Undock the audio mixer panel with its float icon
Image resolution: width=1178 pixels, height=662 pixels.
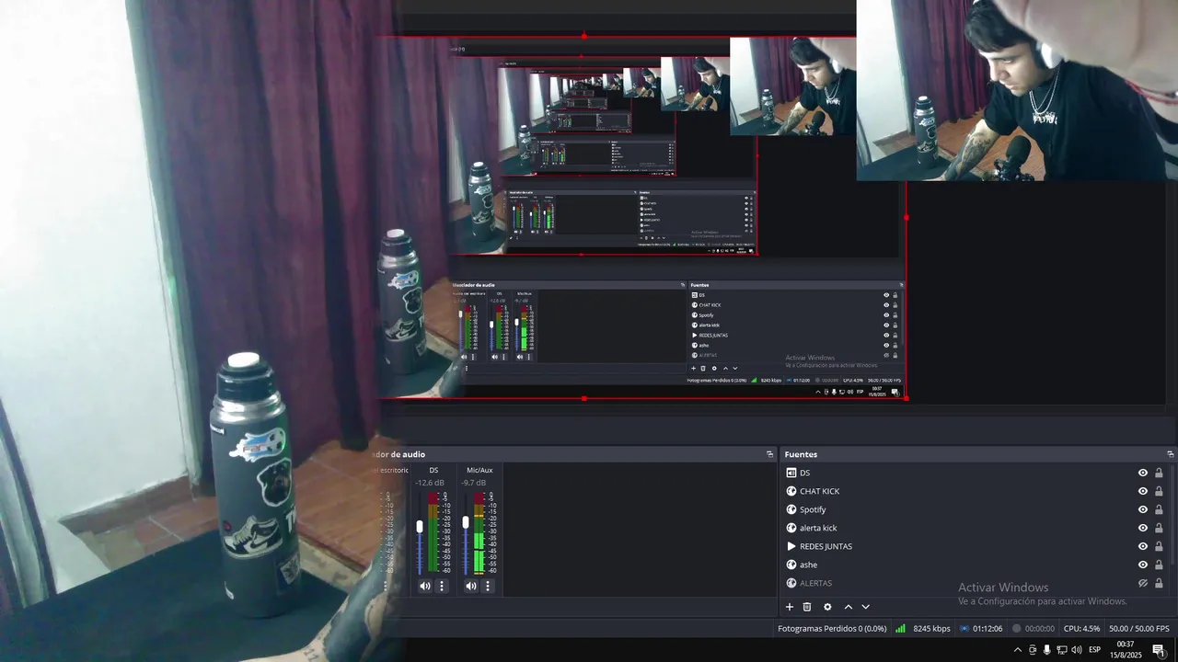770,454
